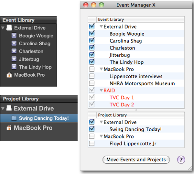Select Swing Dancing Today! text in Event Manager
Viewport: 194px width, 174px height.
coord(135,129)
